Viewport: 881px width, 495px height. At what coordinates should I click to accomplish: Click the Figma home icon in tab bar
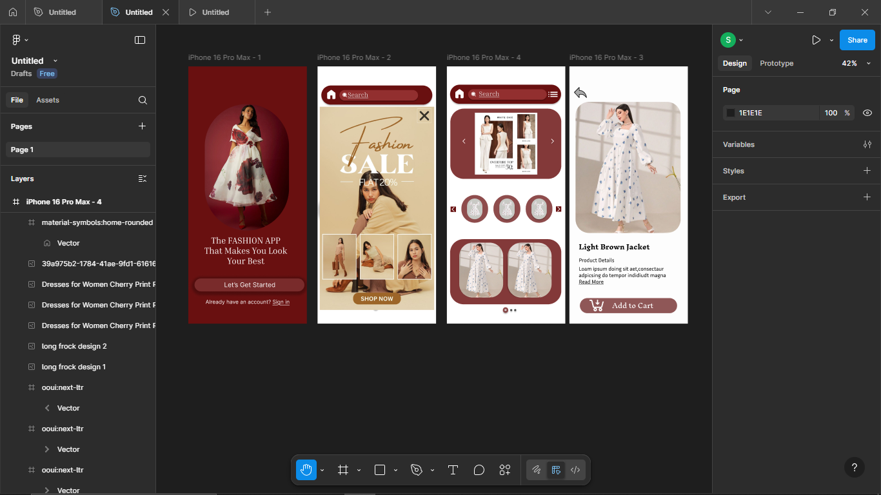click(x=13, y=12)
